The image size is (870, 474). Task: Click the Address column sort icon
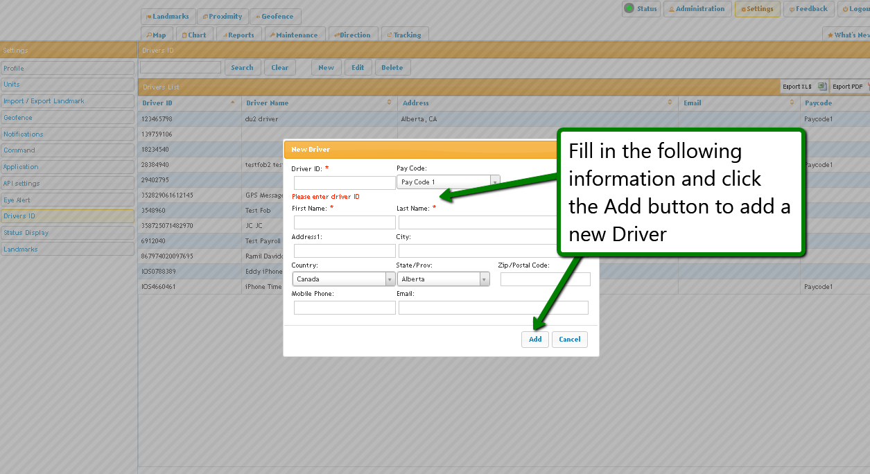670,103
